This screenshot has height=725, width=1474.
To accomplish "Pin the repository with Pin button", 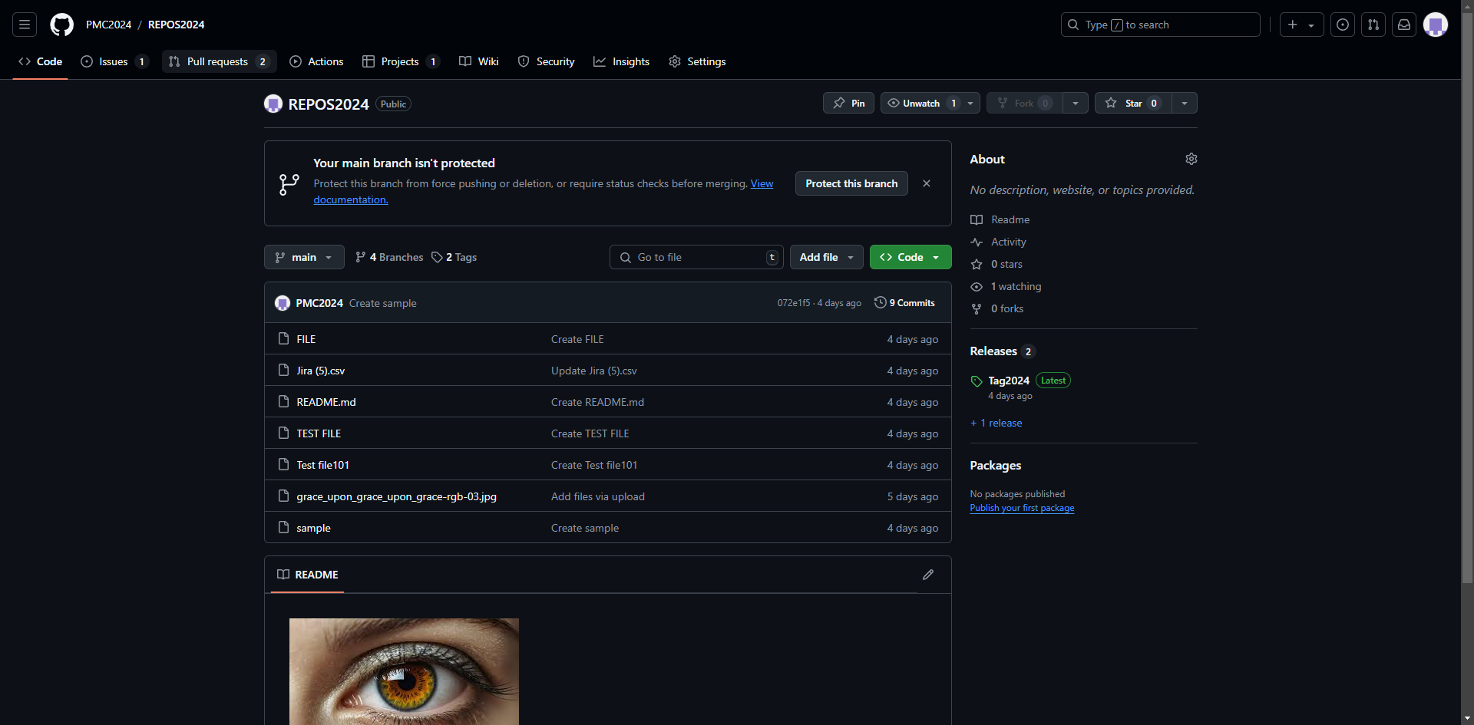I will pos(848,103).
